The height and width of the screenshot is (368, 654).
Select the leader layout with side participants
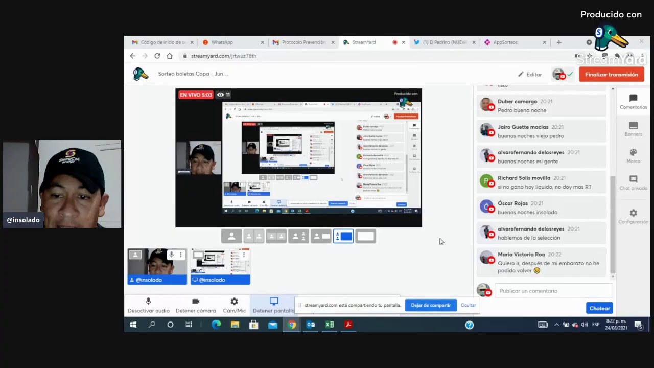tap(298, 236)
